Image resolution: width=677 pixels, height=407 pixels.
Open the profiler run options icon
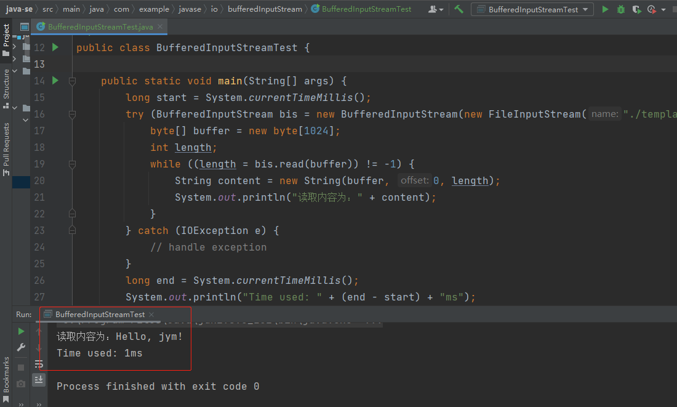[x=652, y=9]
